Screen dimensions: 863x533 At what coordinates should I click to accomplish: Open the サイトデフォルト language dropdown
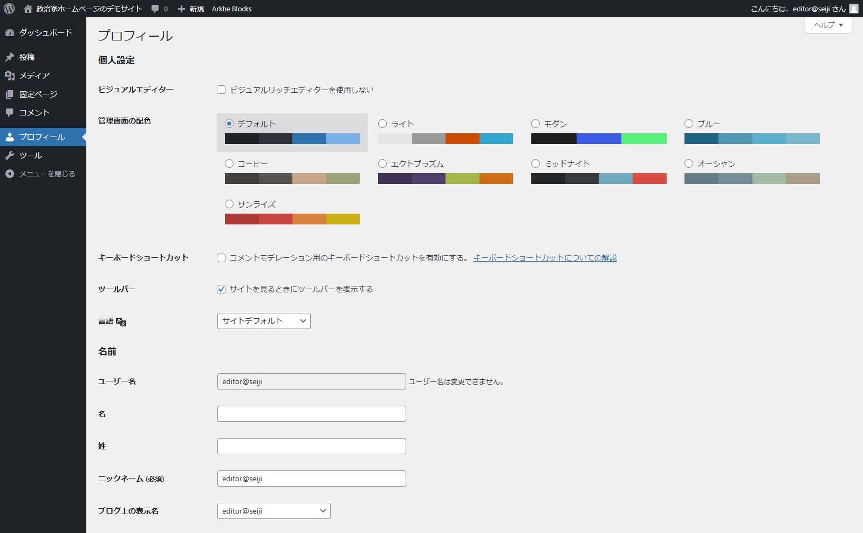point(264,321)
